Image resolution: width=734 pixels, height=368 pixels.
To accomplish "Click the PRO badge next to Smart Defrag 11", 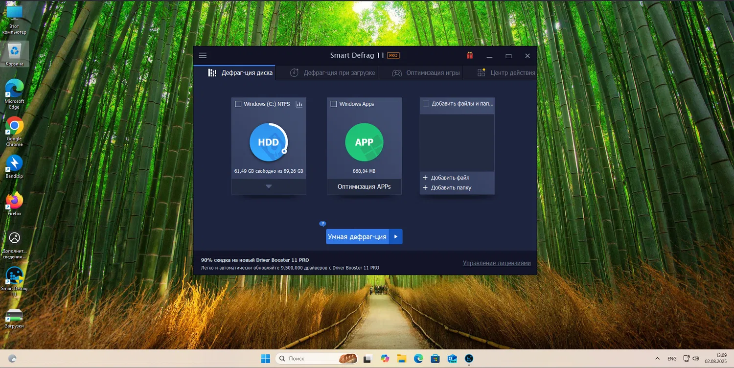I will click(392, 55).
